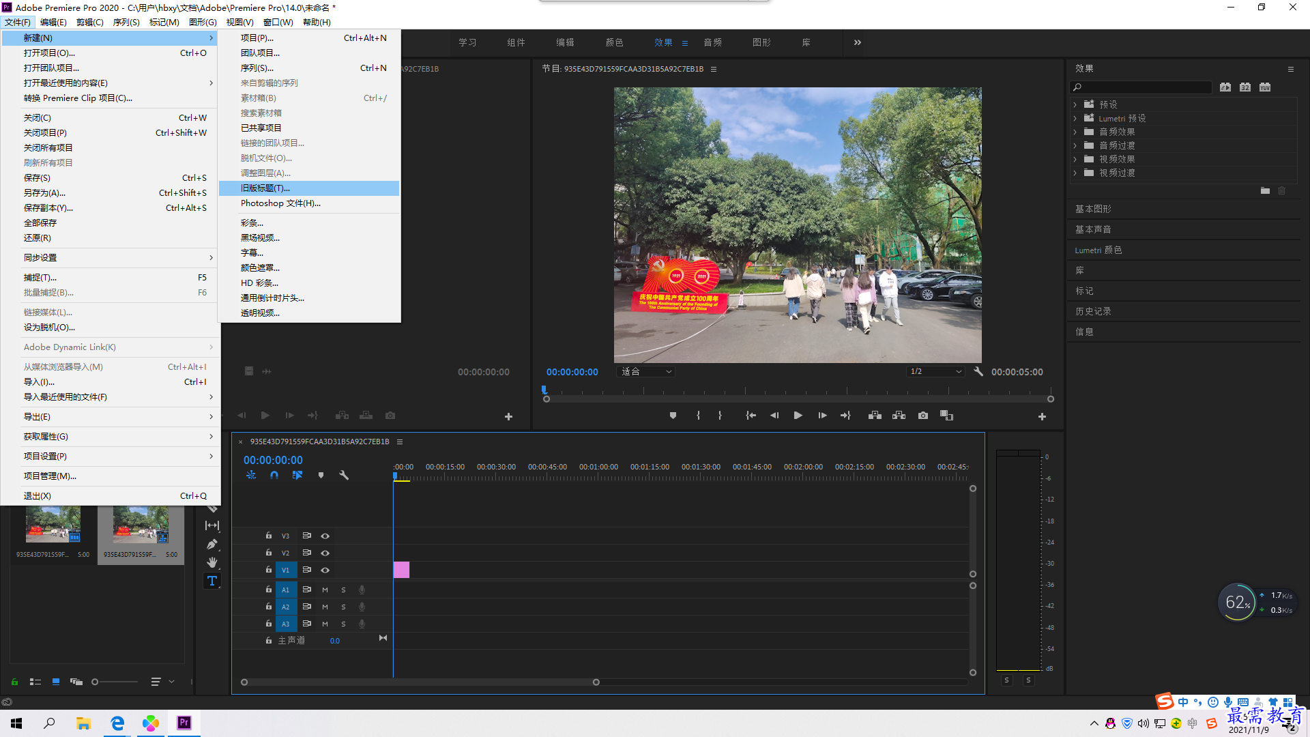Expand the 预设 effects folder
This screenshot has width=1310, height=737.
pos(1075,104)
